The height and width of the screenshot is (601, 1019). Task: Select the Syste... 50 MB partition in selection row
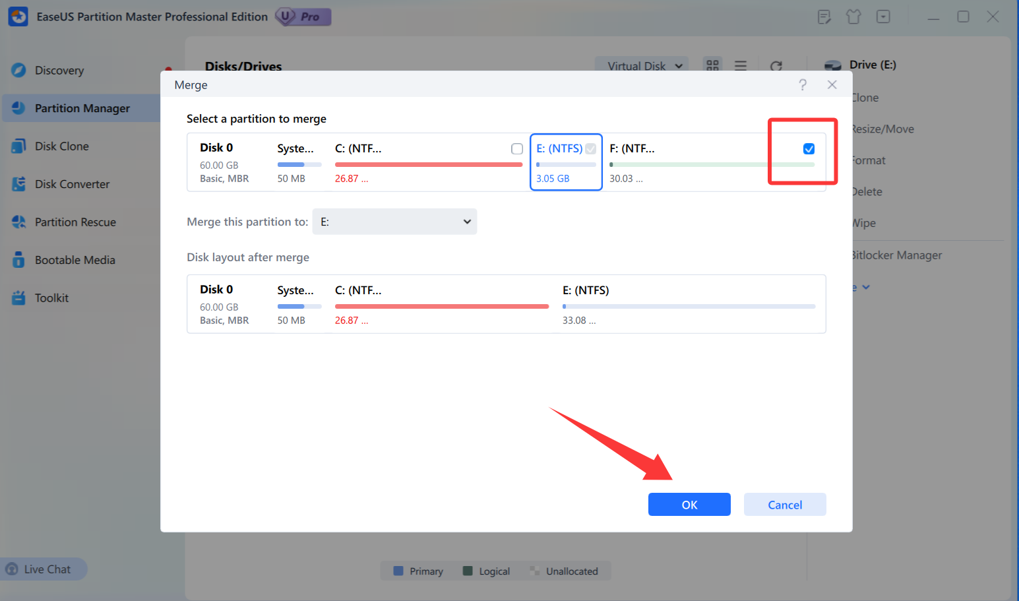coord(299,163)
